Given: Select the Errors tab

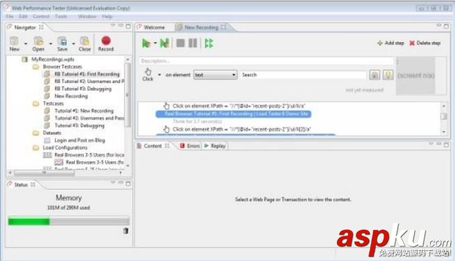Looking at the screenshot, I should [190, 146].
